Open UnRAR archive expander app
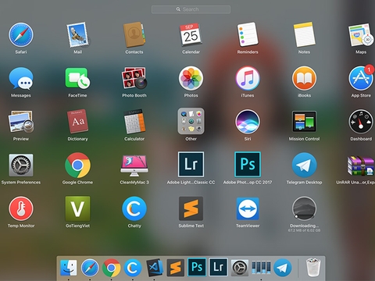The image size is (375, 281). pyautogui.click(x=361, y=165)
